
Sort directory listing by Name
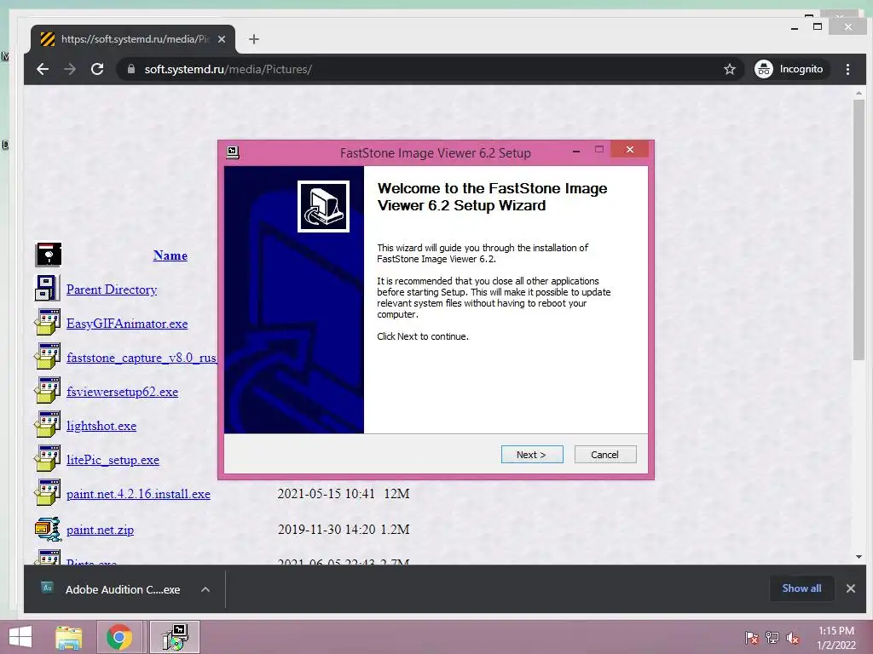(x=171, y=255)
